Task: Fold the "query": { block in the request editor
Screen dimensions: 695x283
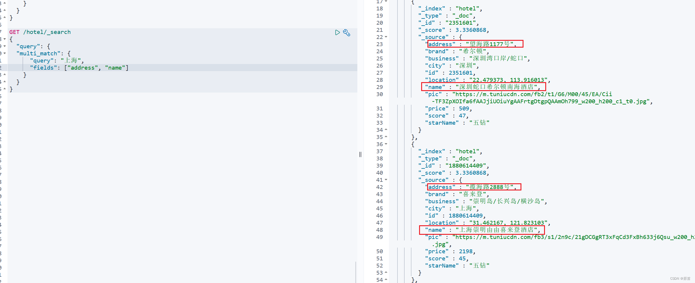Action: point(5,46)
